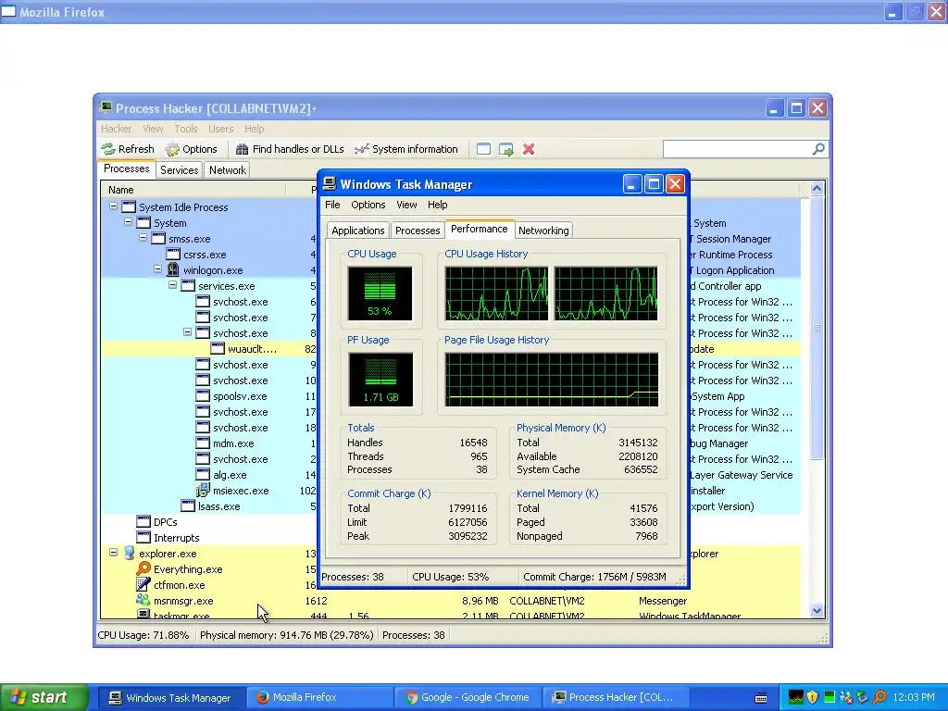The width and height of the screenshot is (948, 711).
Task: Click the process list scroll down arrow
Action: pyautogui.click(x=817, y=611)
